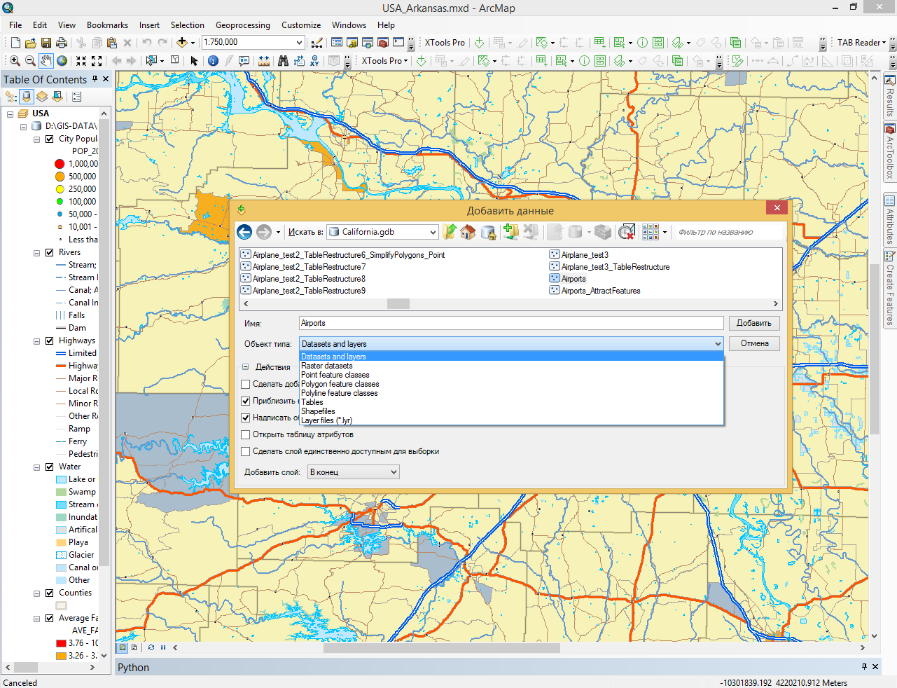
Task: Activate the Identify info tool
Action: [x=214, y=61]
